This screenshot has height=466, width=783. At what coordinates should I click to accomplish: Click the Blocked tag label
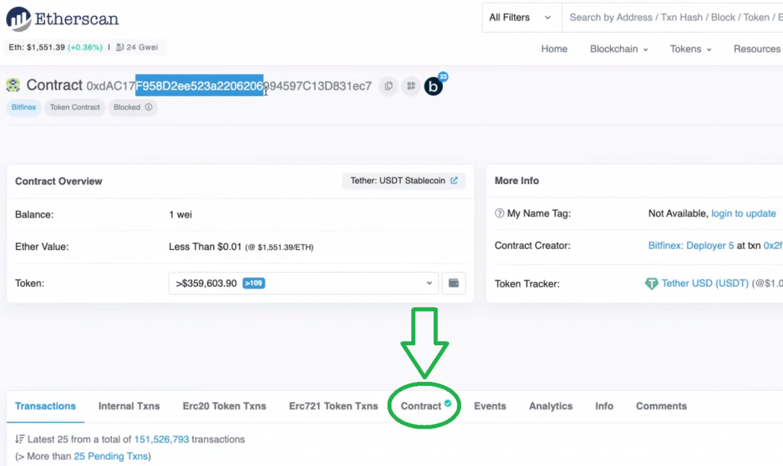pos(127,107)
